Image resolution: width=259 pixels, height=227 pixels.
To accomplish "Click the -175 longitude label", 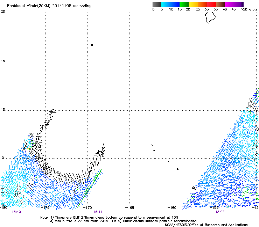I will [x=45, y=207].
